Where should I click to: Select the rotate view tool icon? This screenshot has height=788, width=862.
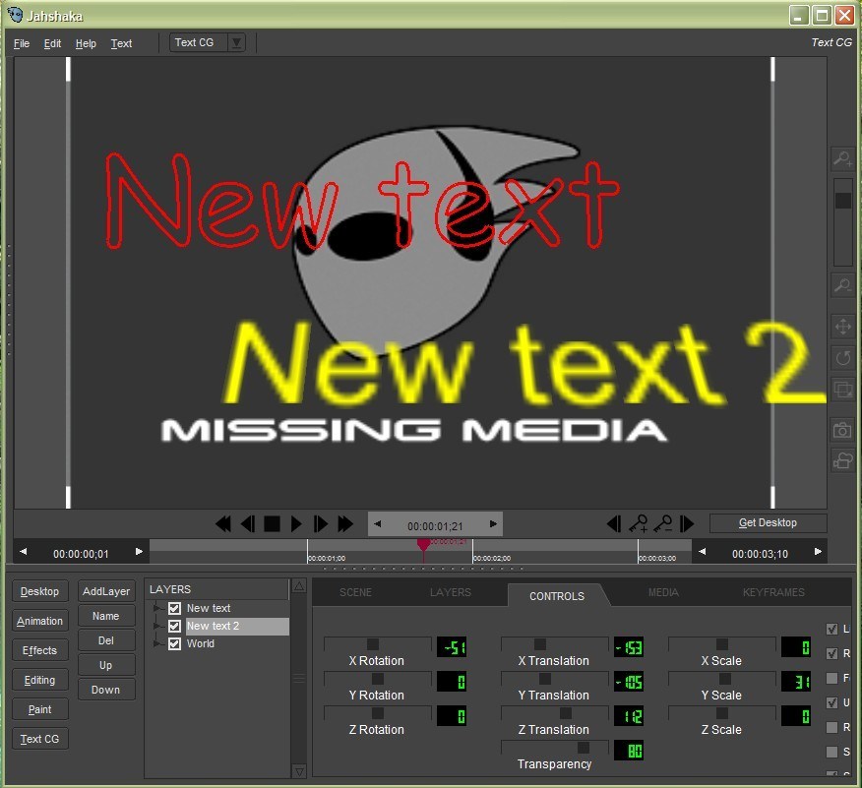[x=842, y=358]
